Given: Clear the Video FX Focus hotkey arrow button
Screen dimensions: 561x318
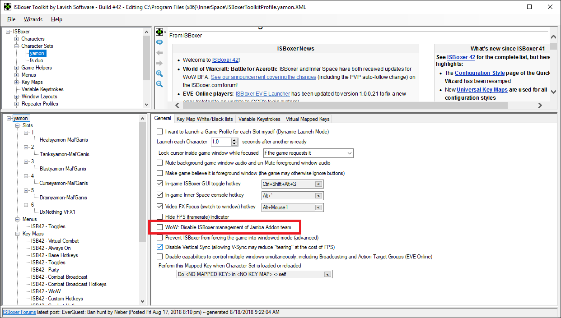Looking at the screenshot, I should point(318,207).
